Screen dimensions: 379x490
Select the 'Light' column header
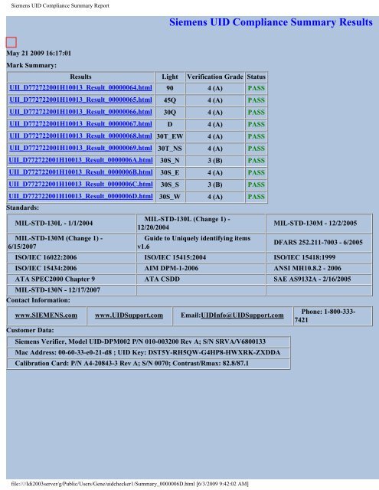(x=170, y=77)
